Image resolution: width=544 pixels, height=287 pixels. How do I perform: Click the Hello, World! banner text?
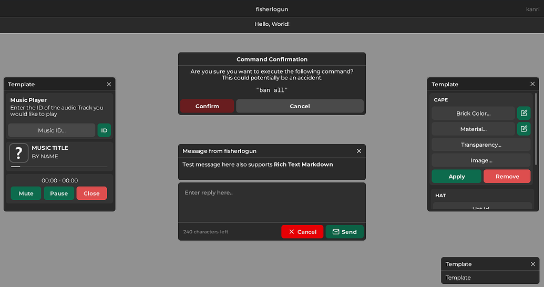(x=272, y=24)
